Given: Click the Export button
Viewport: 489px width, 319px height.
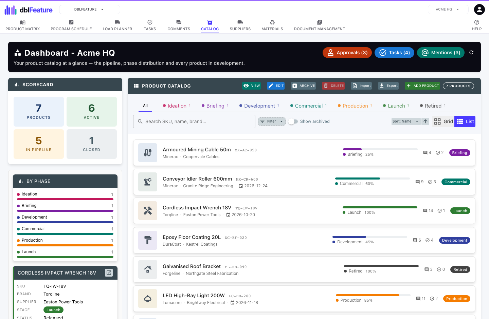Looking at the screenshot, I should click(388, 86).
